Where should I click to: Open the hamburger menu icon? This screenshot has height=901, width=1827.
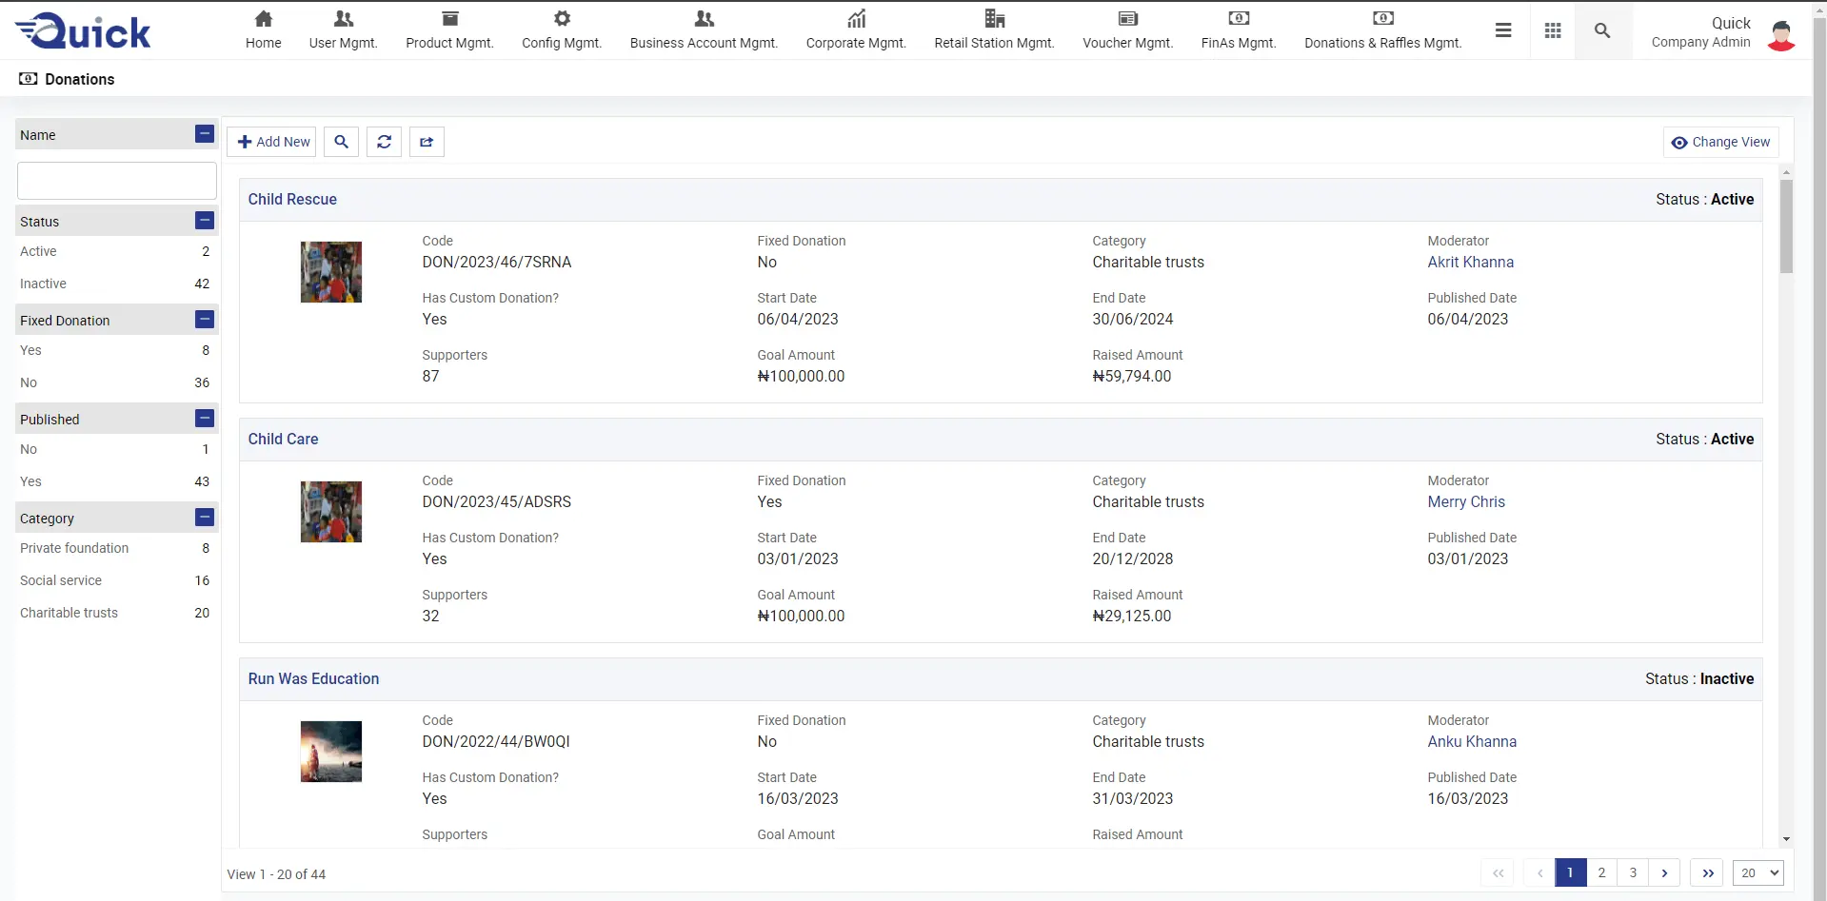(1503, 30)
